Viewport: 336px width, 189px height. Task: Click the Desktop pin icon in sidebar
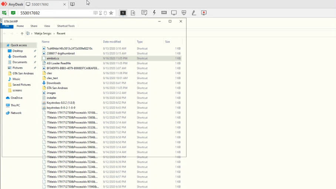35,51
